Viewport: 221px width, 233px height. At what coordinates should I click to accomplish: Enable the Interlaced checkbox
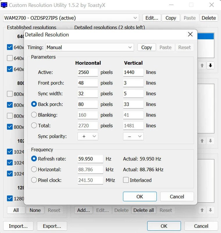pos(126,180)
